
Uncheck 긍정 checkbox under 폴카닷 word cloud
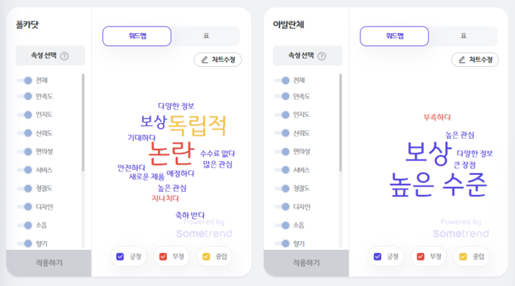[120, 257]
